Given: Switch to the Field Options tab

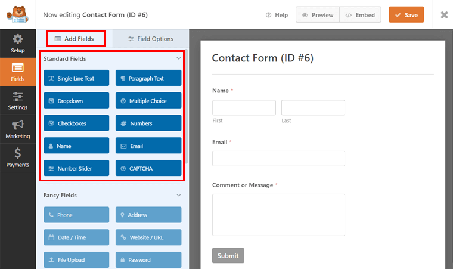Looking at the screenshot, I should (x=151, y=39).
